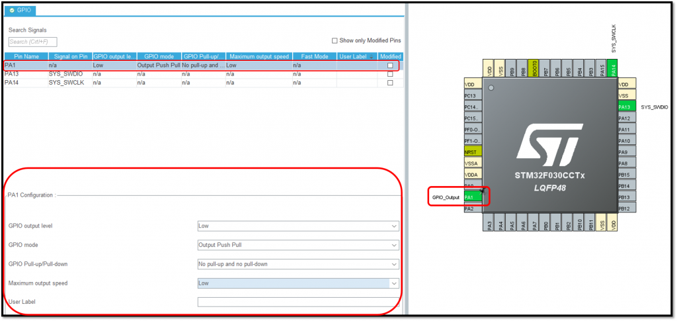Image resolution: width=677 pixels, height=321 pixels.
Task: Select the PA8 pin on the chip
Action: (x=627, y=163)
